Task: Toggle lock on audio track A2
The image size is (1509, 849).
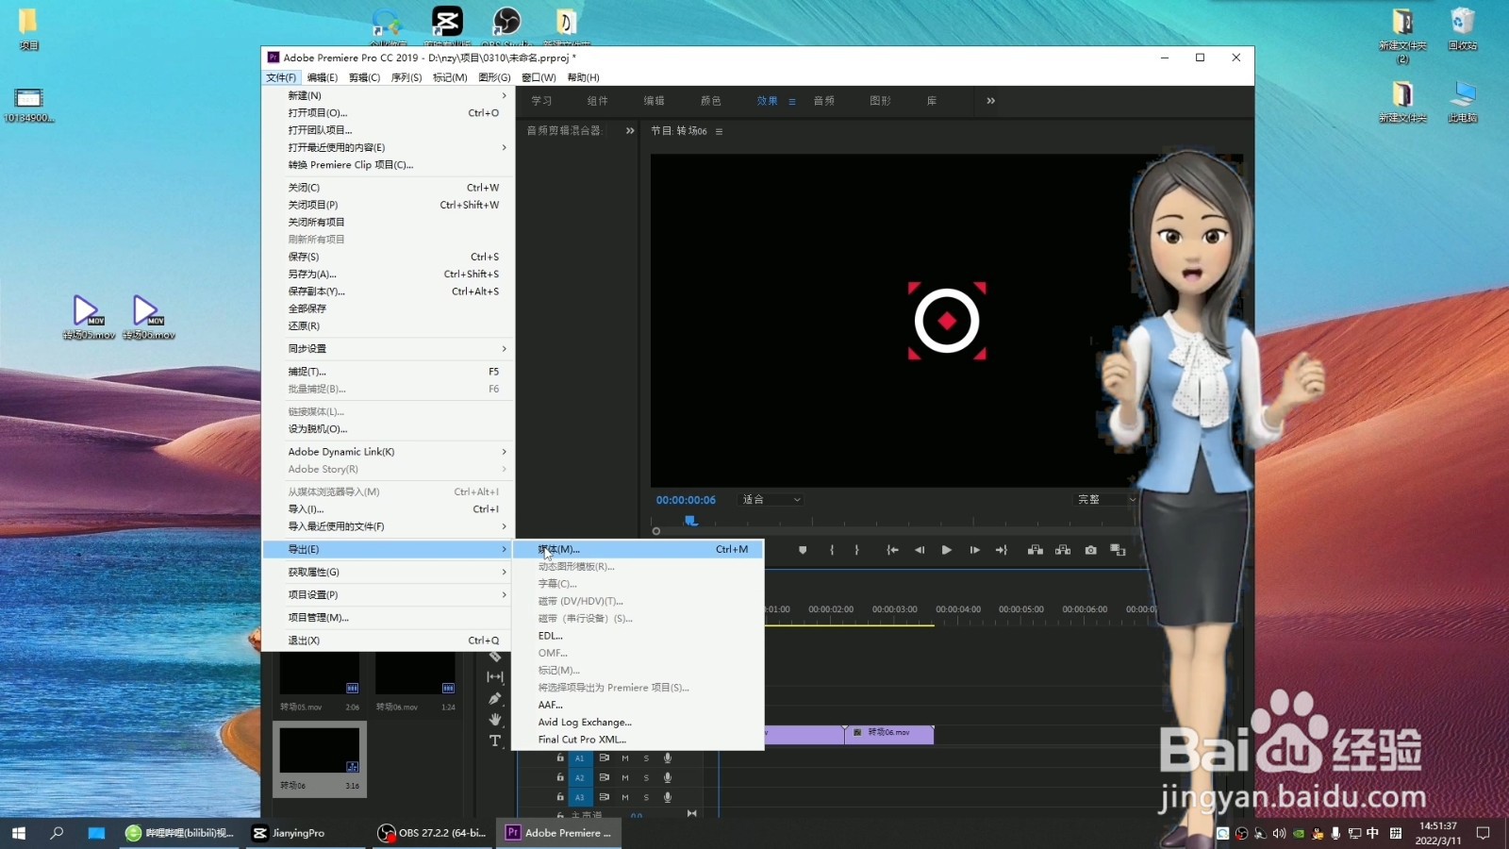Action: 560,777
